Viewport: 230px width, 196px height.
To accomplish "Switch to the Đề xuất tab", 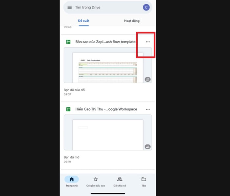I will [84, 21].
